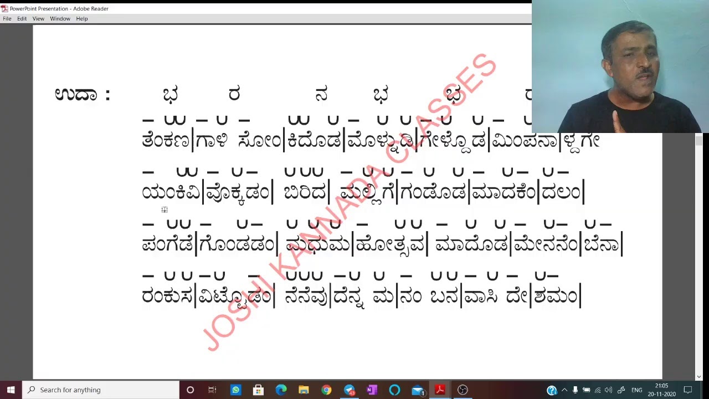
Task: Click the microphone tray icon
Action: click(575, 390)
